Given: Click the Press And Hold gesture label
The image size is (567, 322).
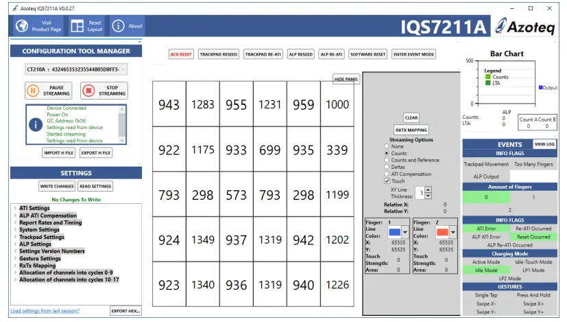Looking at the screenshot, I should coord(533,295).
